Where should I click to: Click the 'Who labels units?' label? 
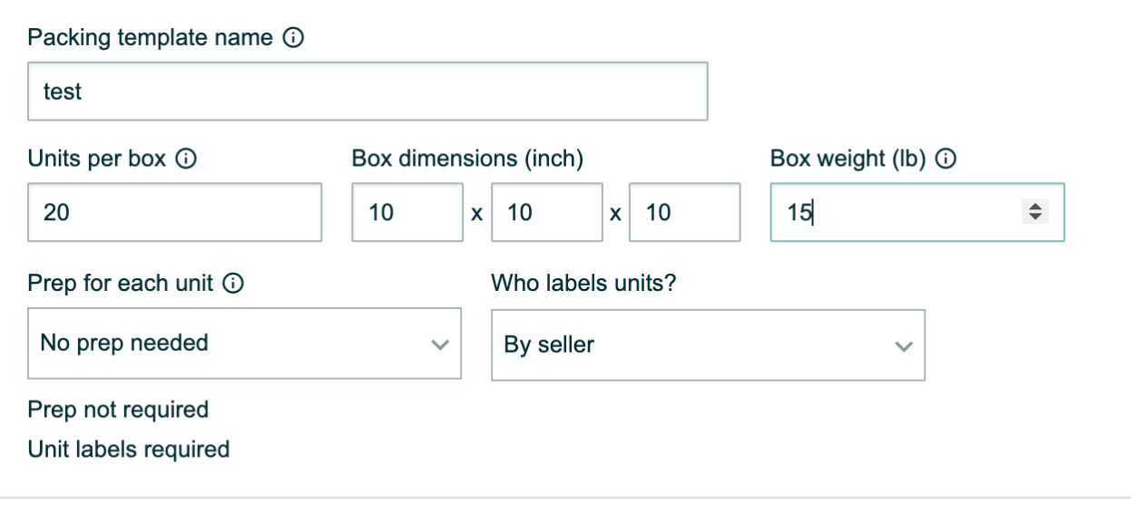pyautogui.click(x=583, y=284)
